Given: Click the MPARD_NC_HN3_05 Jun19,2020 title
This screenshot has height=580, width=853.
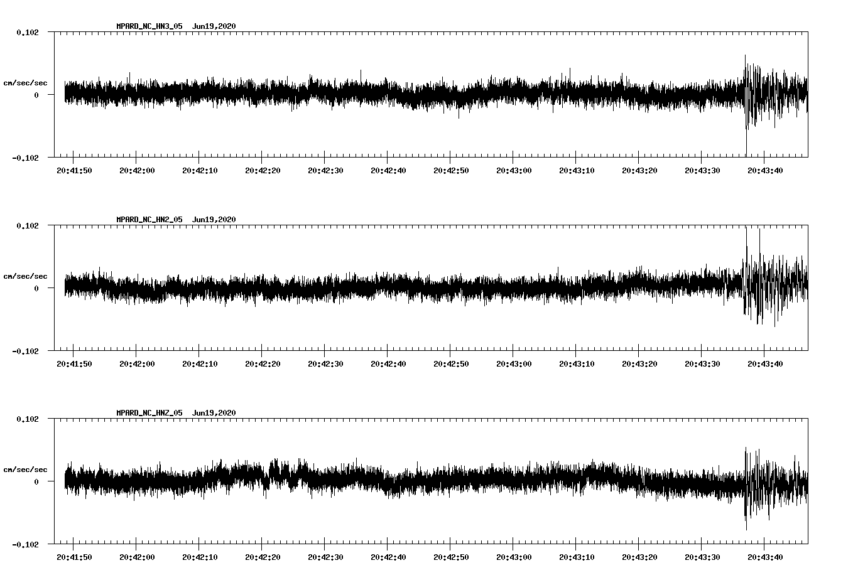Looking at the screenshot, I should [176, 26].
